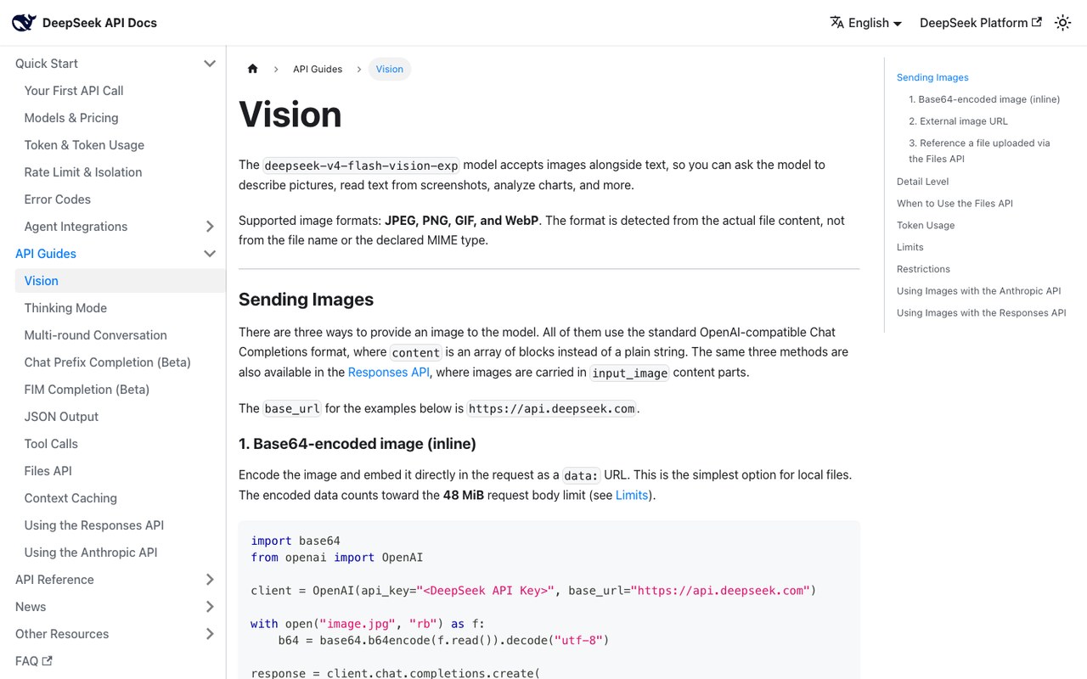Viewport: 1087px width, 679px height.
Task: Jump to Detail Level TOC entry
Action: [x=922, y=182]
